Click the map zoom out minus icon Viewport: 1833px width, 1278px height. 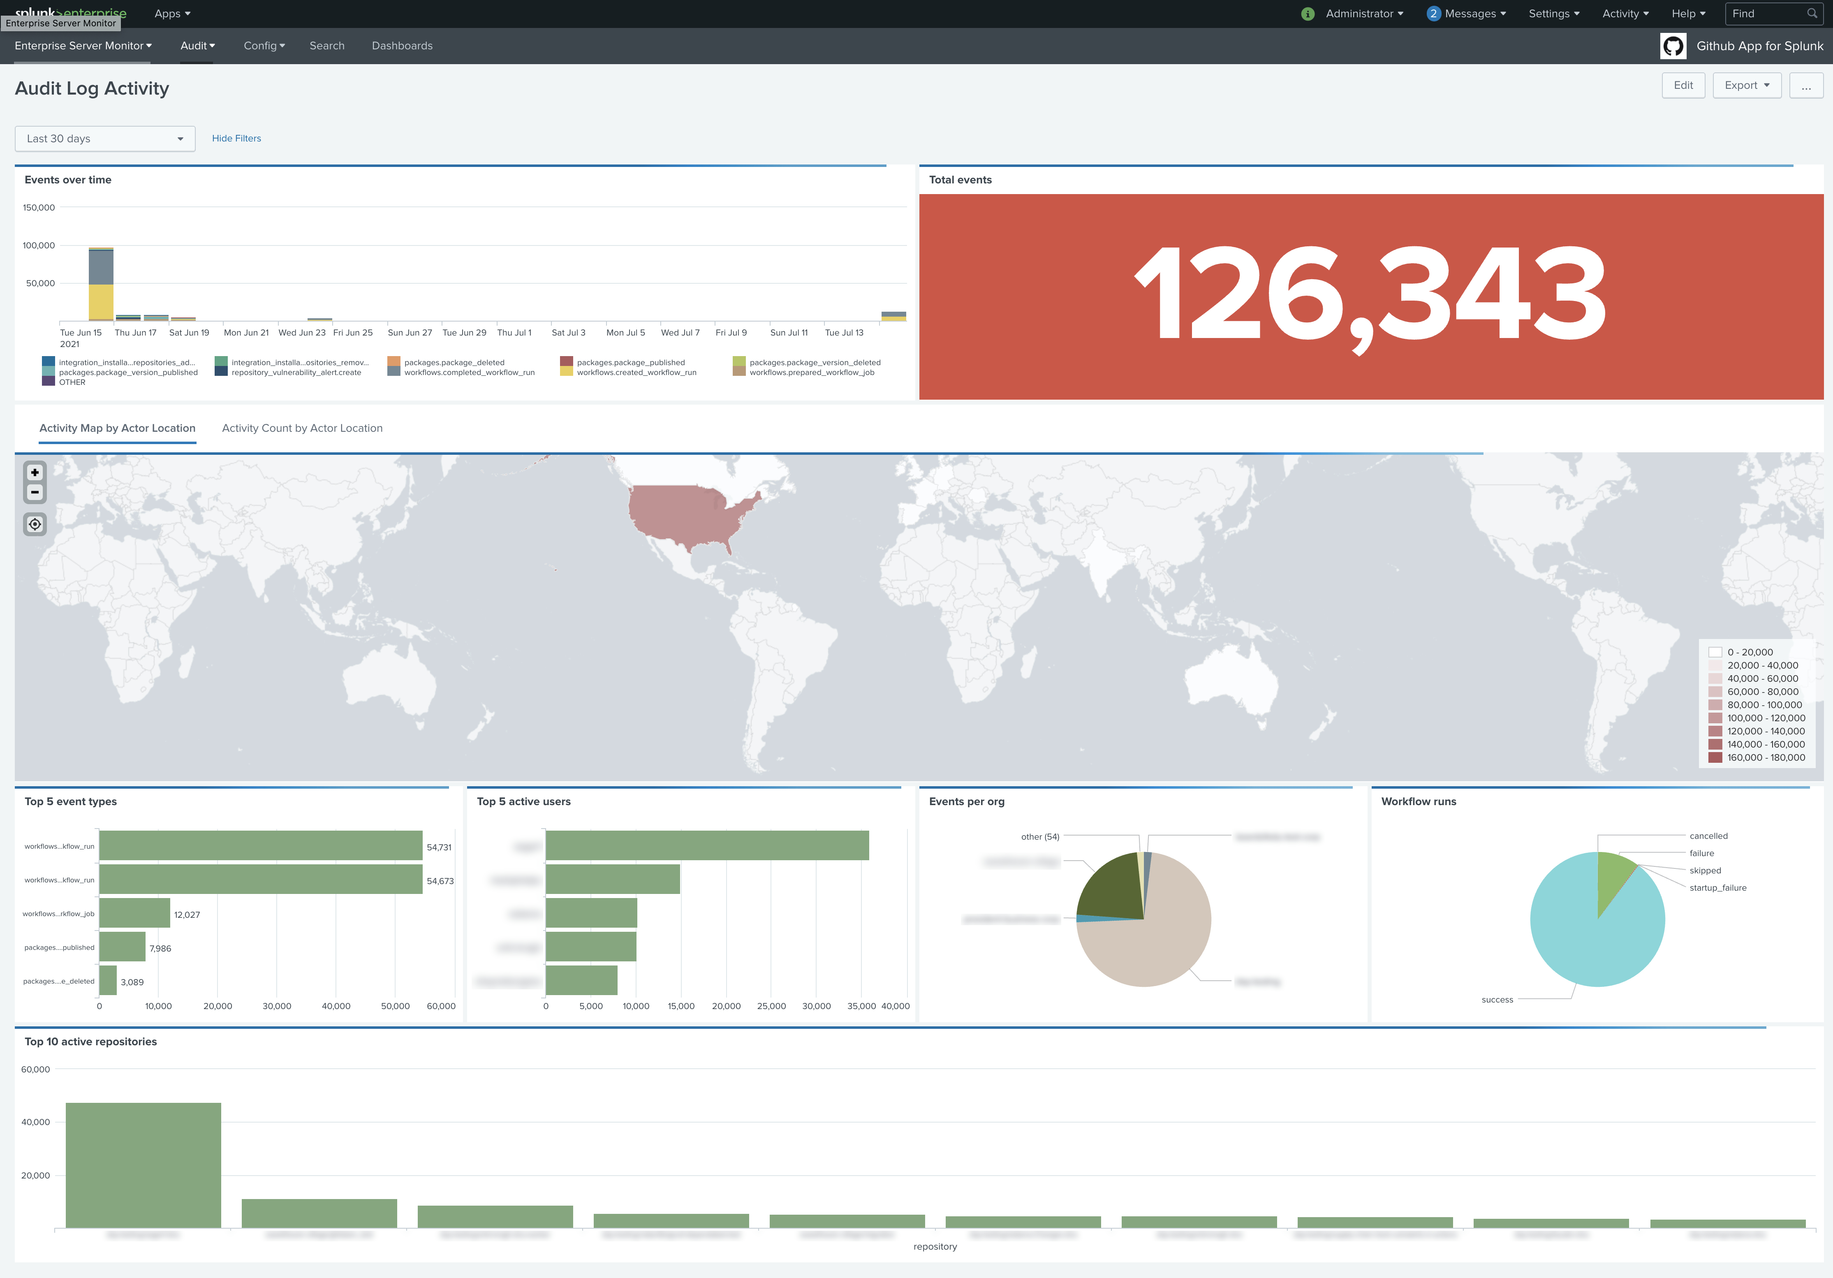(x=35, y=493)
